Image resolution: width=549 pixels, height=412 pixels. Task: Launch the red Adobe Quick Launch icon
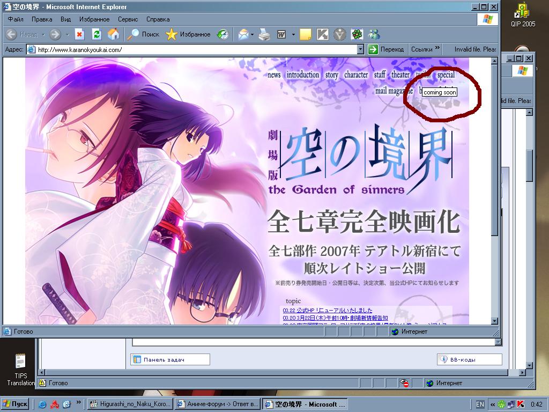(x=54, y=404)
